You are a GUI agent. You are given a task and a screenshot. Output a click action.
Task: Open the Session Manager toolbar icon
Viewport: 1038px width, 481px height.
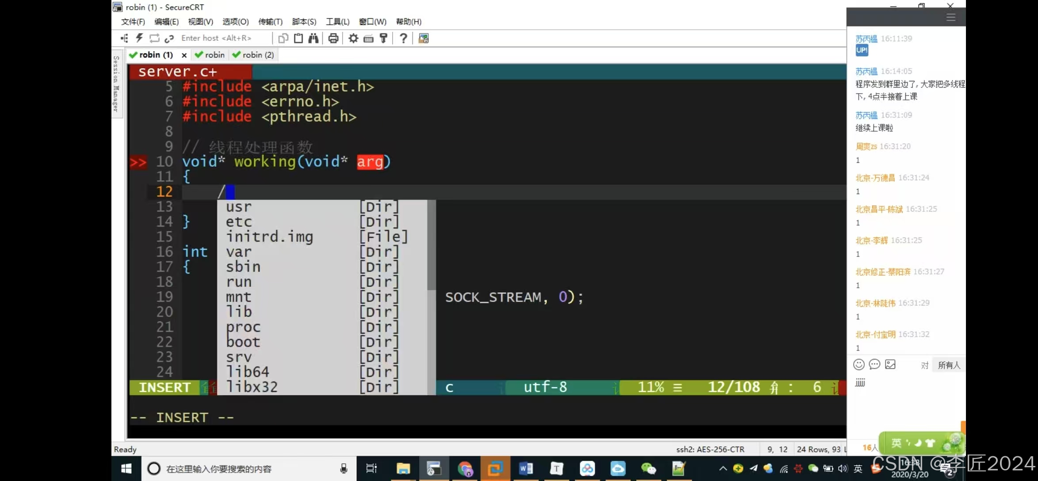point(124,38)
